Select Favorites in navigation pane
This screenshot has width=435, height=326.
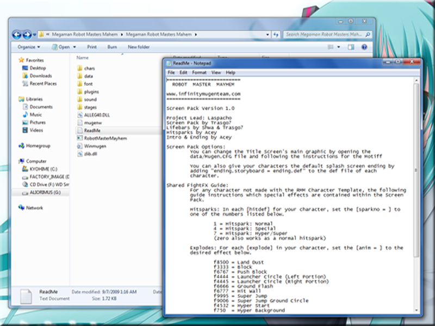point(35,60)
